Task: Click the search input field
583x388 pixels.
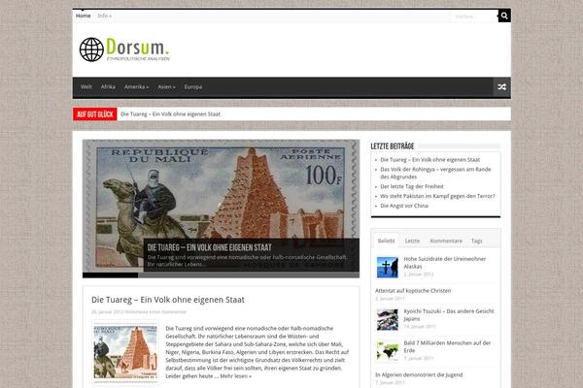Action: coord(474,16)
